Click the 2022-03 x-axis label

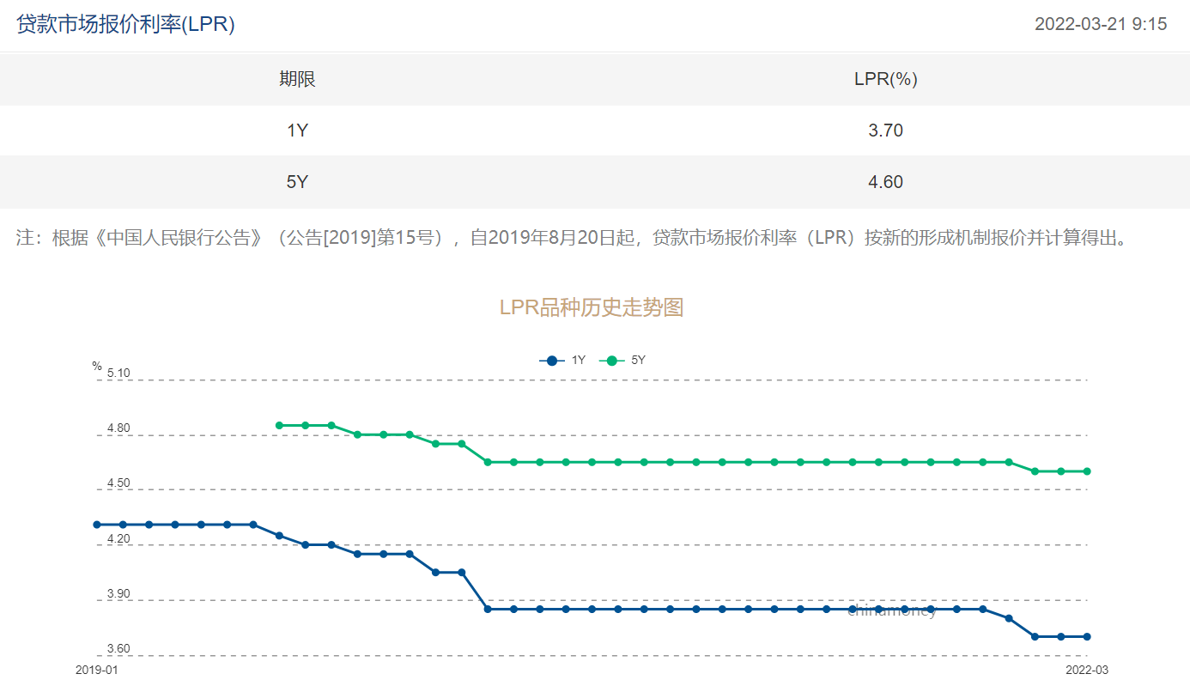tap(1087, 670)
